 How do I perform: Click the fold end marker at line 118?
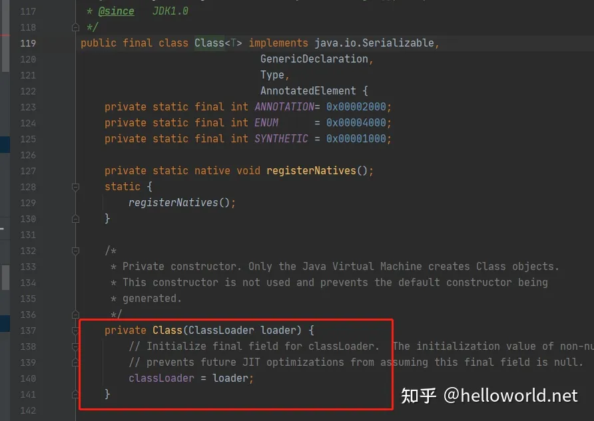(75, 27)
